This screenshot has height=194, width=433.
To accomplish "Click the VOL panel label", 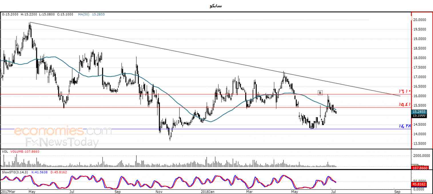I will coord(5,152).
